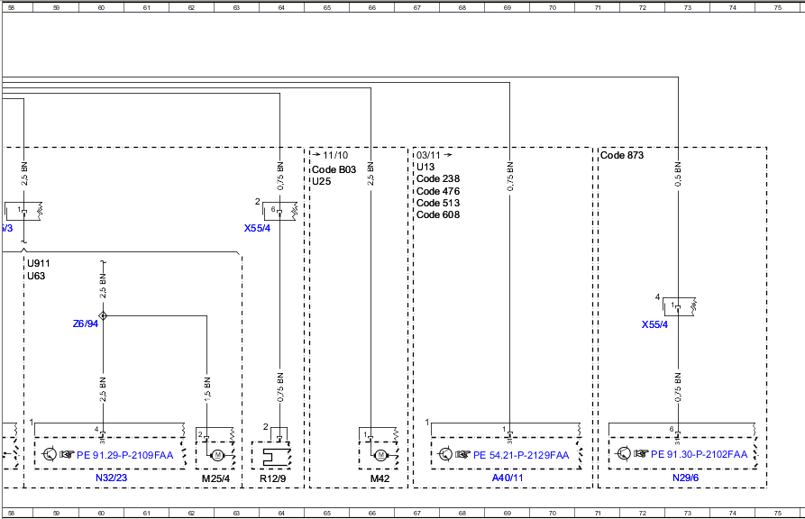Click the X55/4 connector label near R12/9
The image size is (805, 519).
coord(257,228)
